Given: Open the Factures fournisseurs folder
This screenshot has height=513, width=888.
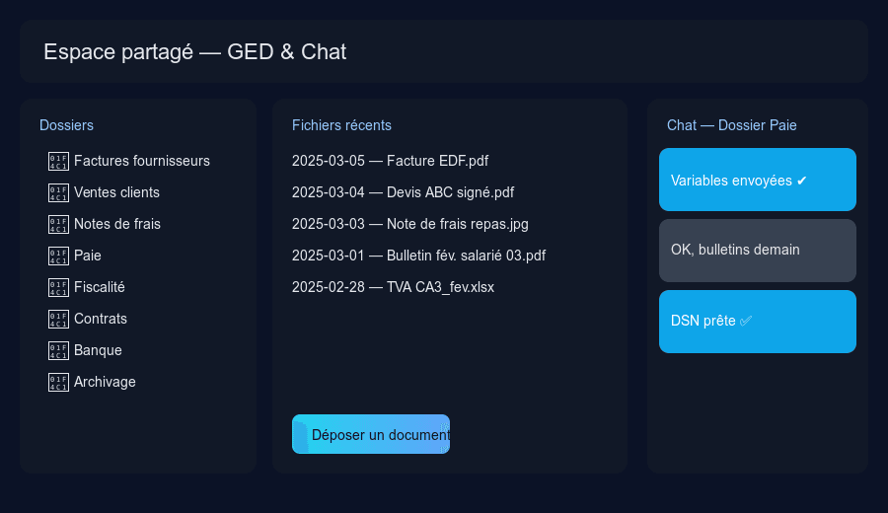Looking at the screenshot, I should (x=142, y=161).
